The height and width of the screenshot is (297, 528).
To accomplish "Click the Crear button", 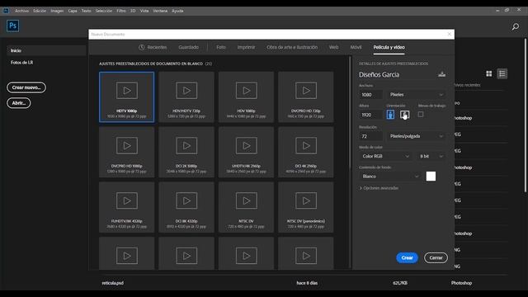I will point(407,257).
